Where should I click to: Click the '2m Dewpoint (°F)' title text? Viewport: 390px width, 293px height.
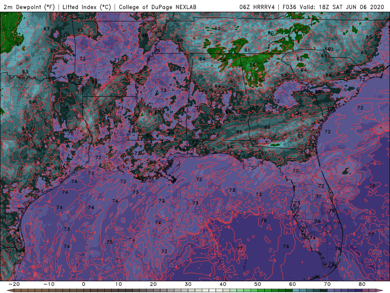click(x=29, y=7)
